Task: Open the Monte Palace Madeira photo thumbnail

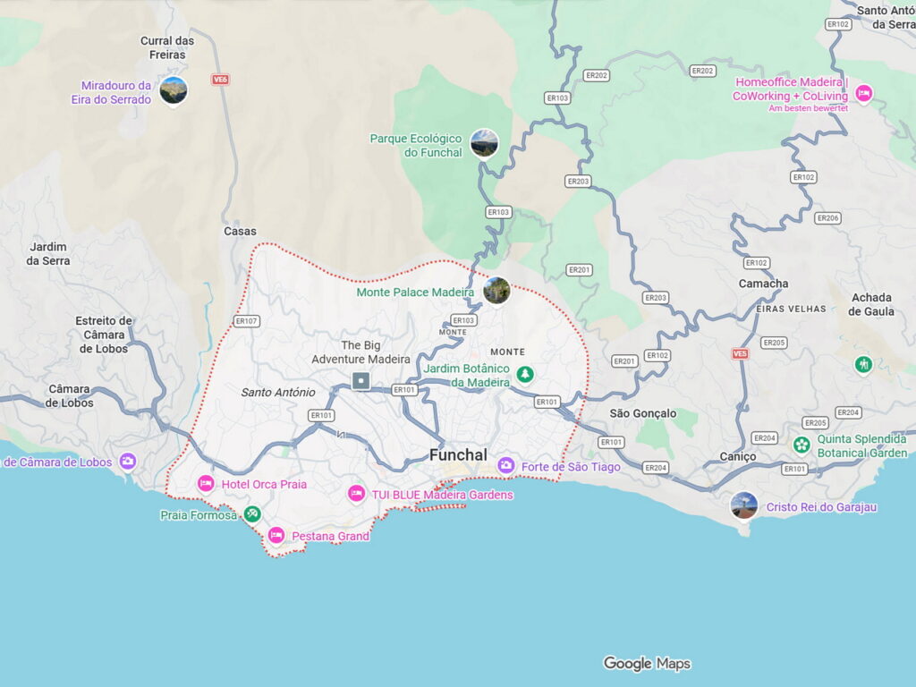Action: click(x=496, y=290)
